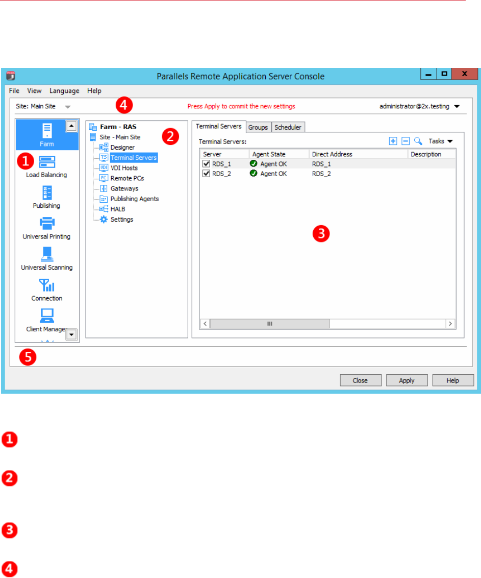The width and height of the screenshot is (481, 578).
Task: Click the Farm - RAS tree icon
Action: tap(93, 127)
